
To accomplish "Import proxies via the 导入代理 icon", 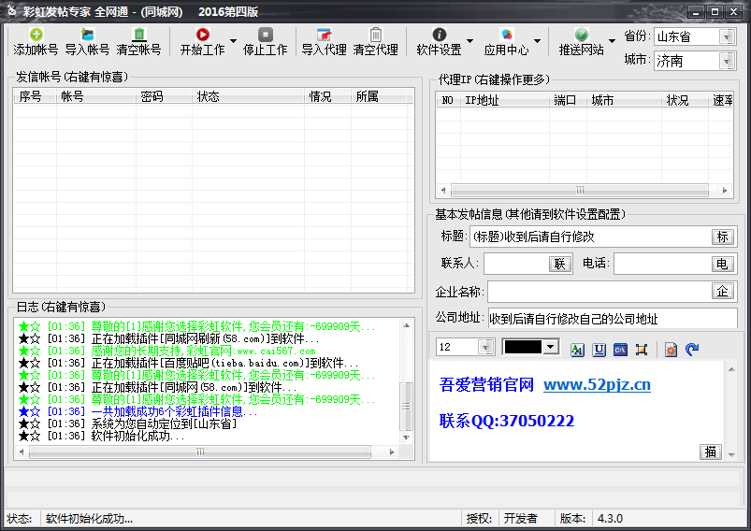I will click(x=324, y=41).
